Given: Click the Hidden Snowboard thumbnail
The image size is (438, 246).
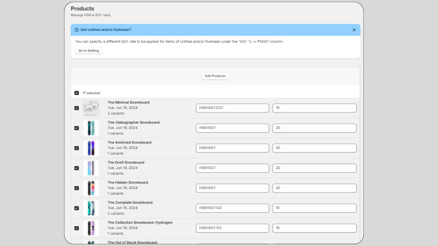Looking at the screenshot, I should pyautogui.click(x=91, y=188).
